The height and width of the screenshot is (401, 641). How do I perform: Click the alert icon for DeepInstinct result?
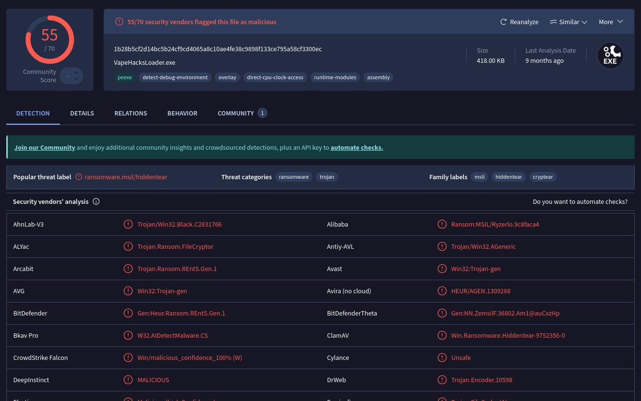pyautogui.click(x=128, y=380)
